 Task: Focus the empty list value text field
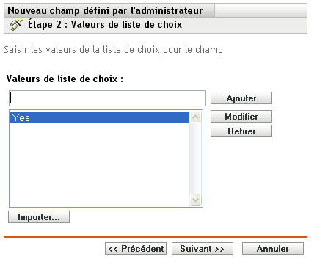(107, 98)
